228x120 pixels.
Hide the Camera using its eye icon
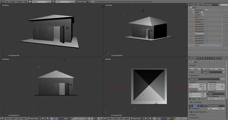pyautogui.click(x=222, y=14)
